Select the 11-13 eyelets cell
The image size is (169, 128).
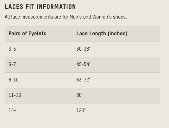point(15,95)
